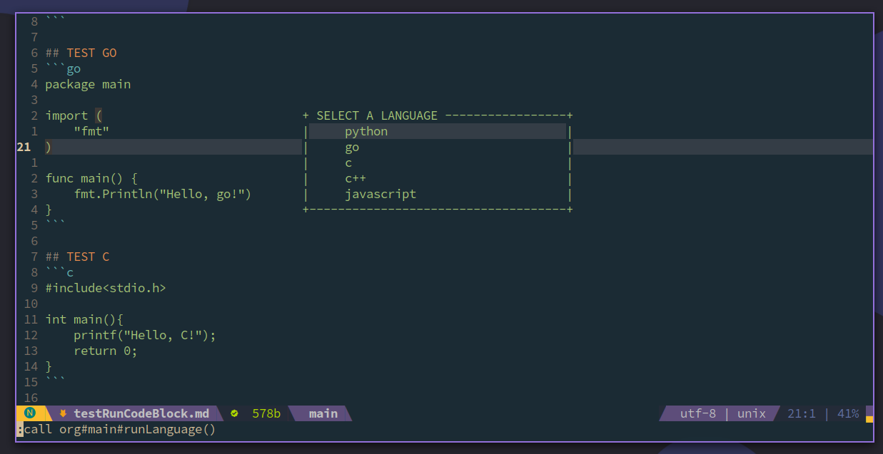Click the 41% scroll percentage label
The height and width of the screenshot is (454, 883).
coord(848,413)
